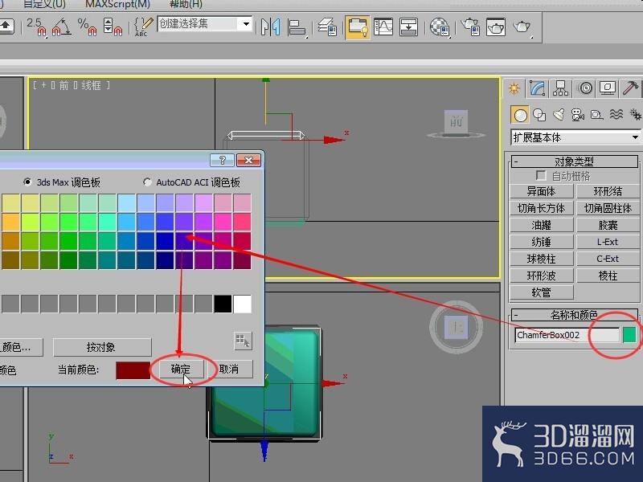643x482 pixels.
Task: Select the Cameras category icon
Action: tap(577, 115)
